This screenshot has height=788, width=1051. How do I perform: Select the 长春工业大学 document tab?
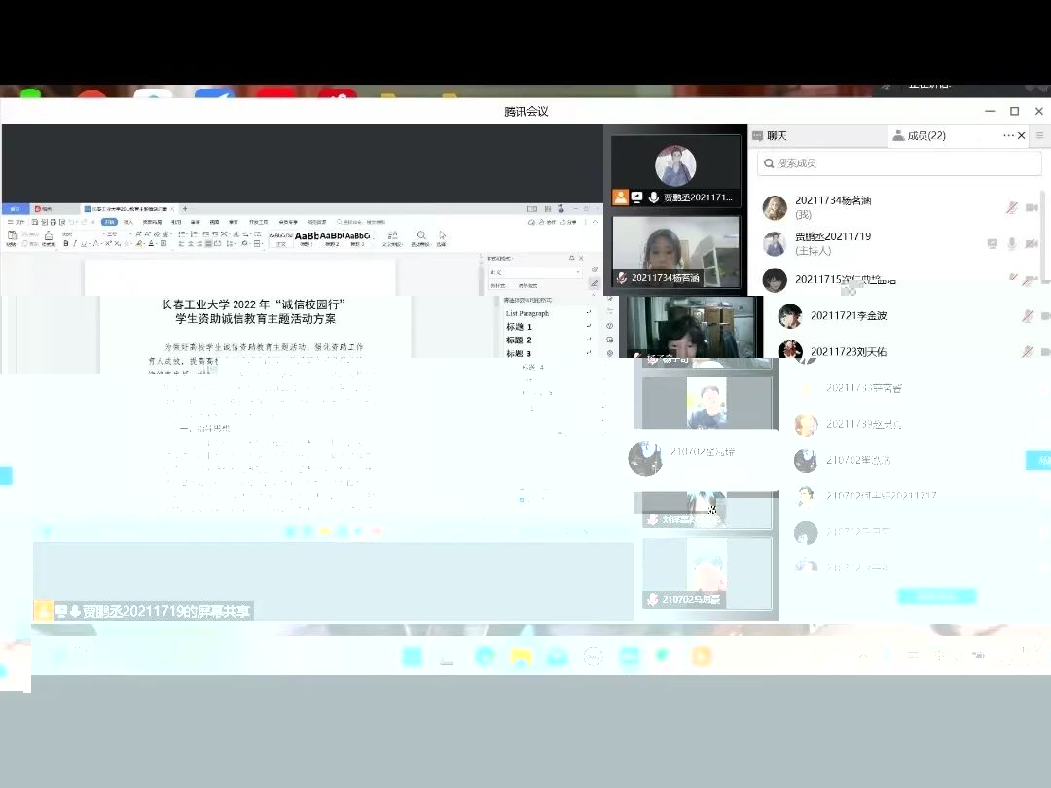click(x=130, y=209)
